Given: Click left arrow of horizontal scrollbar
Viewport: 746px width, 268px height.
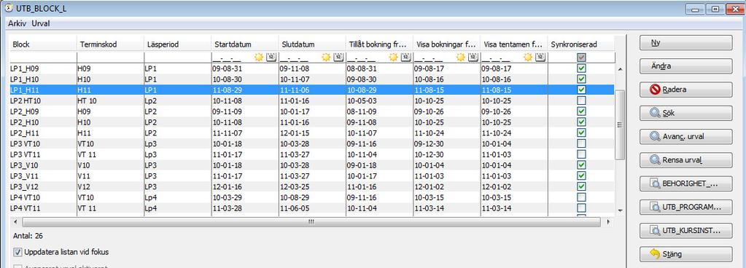Looking at the screenshot, I should (x=15, y=222).
